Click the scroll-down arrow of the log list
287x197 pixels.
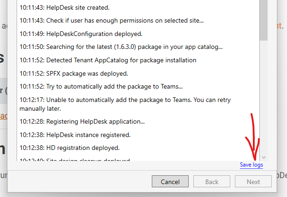[x=263, y=157]
